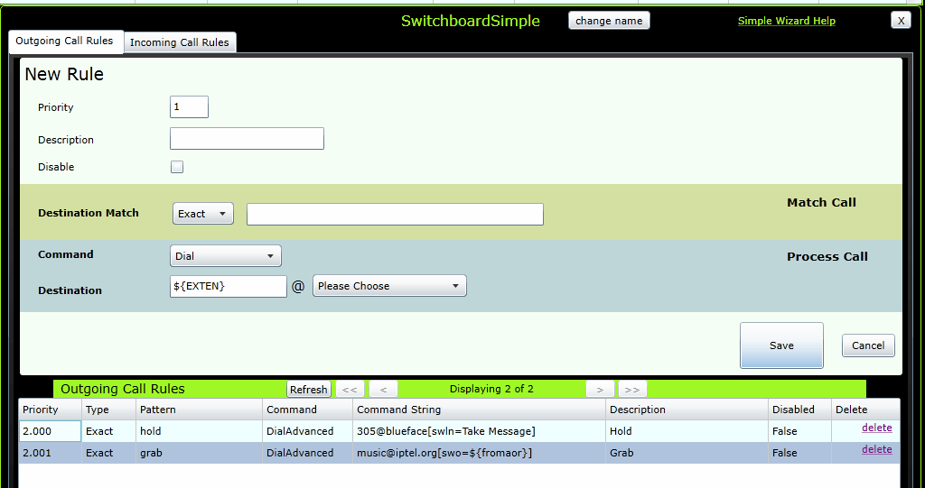The width and height of the screenshot is (925, 488).
Task: Click the Delete column header
Action: point(865,409)
